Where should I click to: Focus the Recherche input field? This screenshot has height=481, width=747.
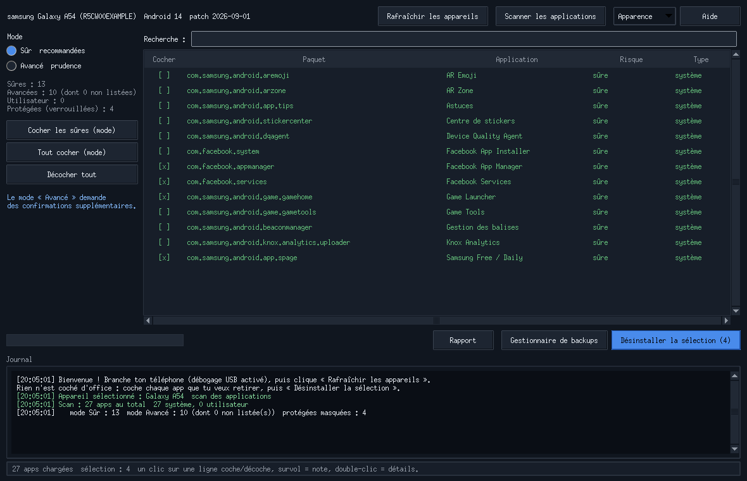(x=464, y=39)
